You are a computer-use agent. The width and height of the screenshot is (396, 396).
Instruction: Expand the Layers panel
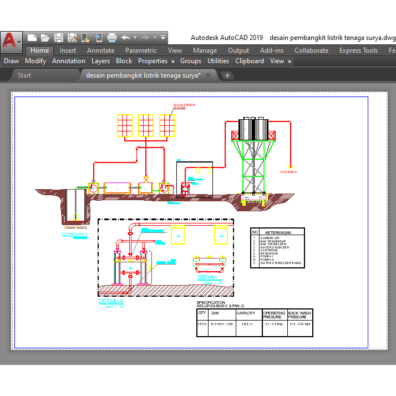[x=100, y=61]
